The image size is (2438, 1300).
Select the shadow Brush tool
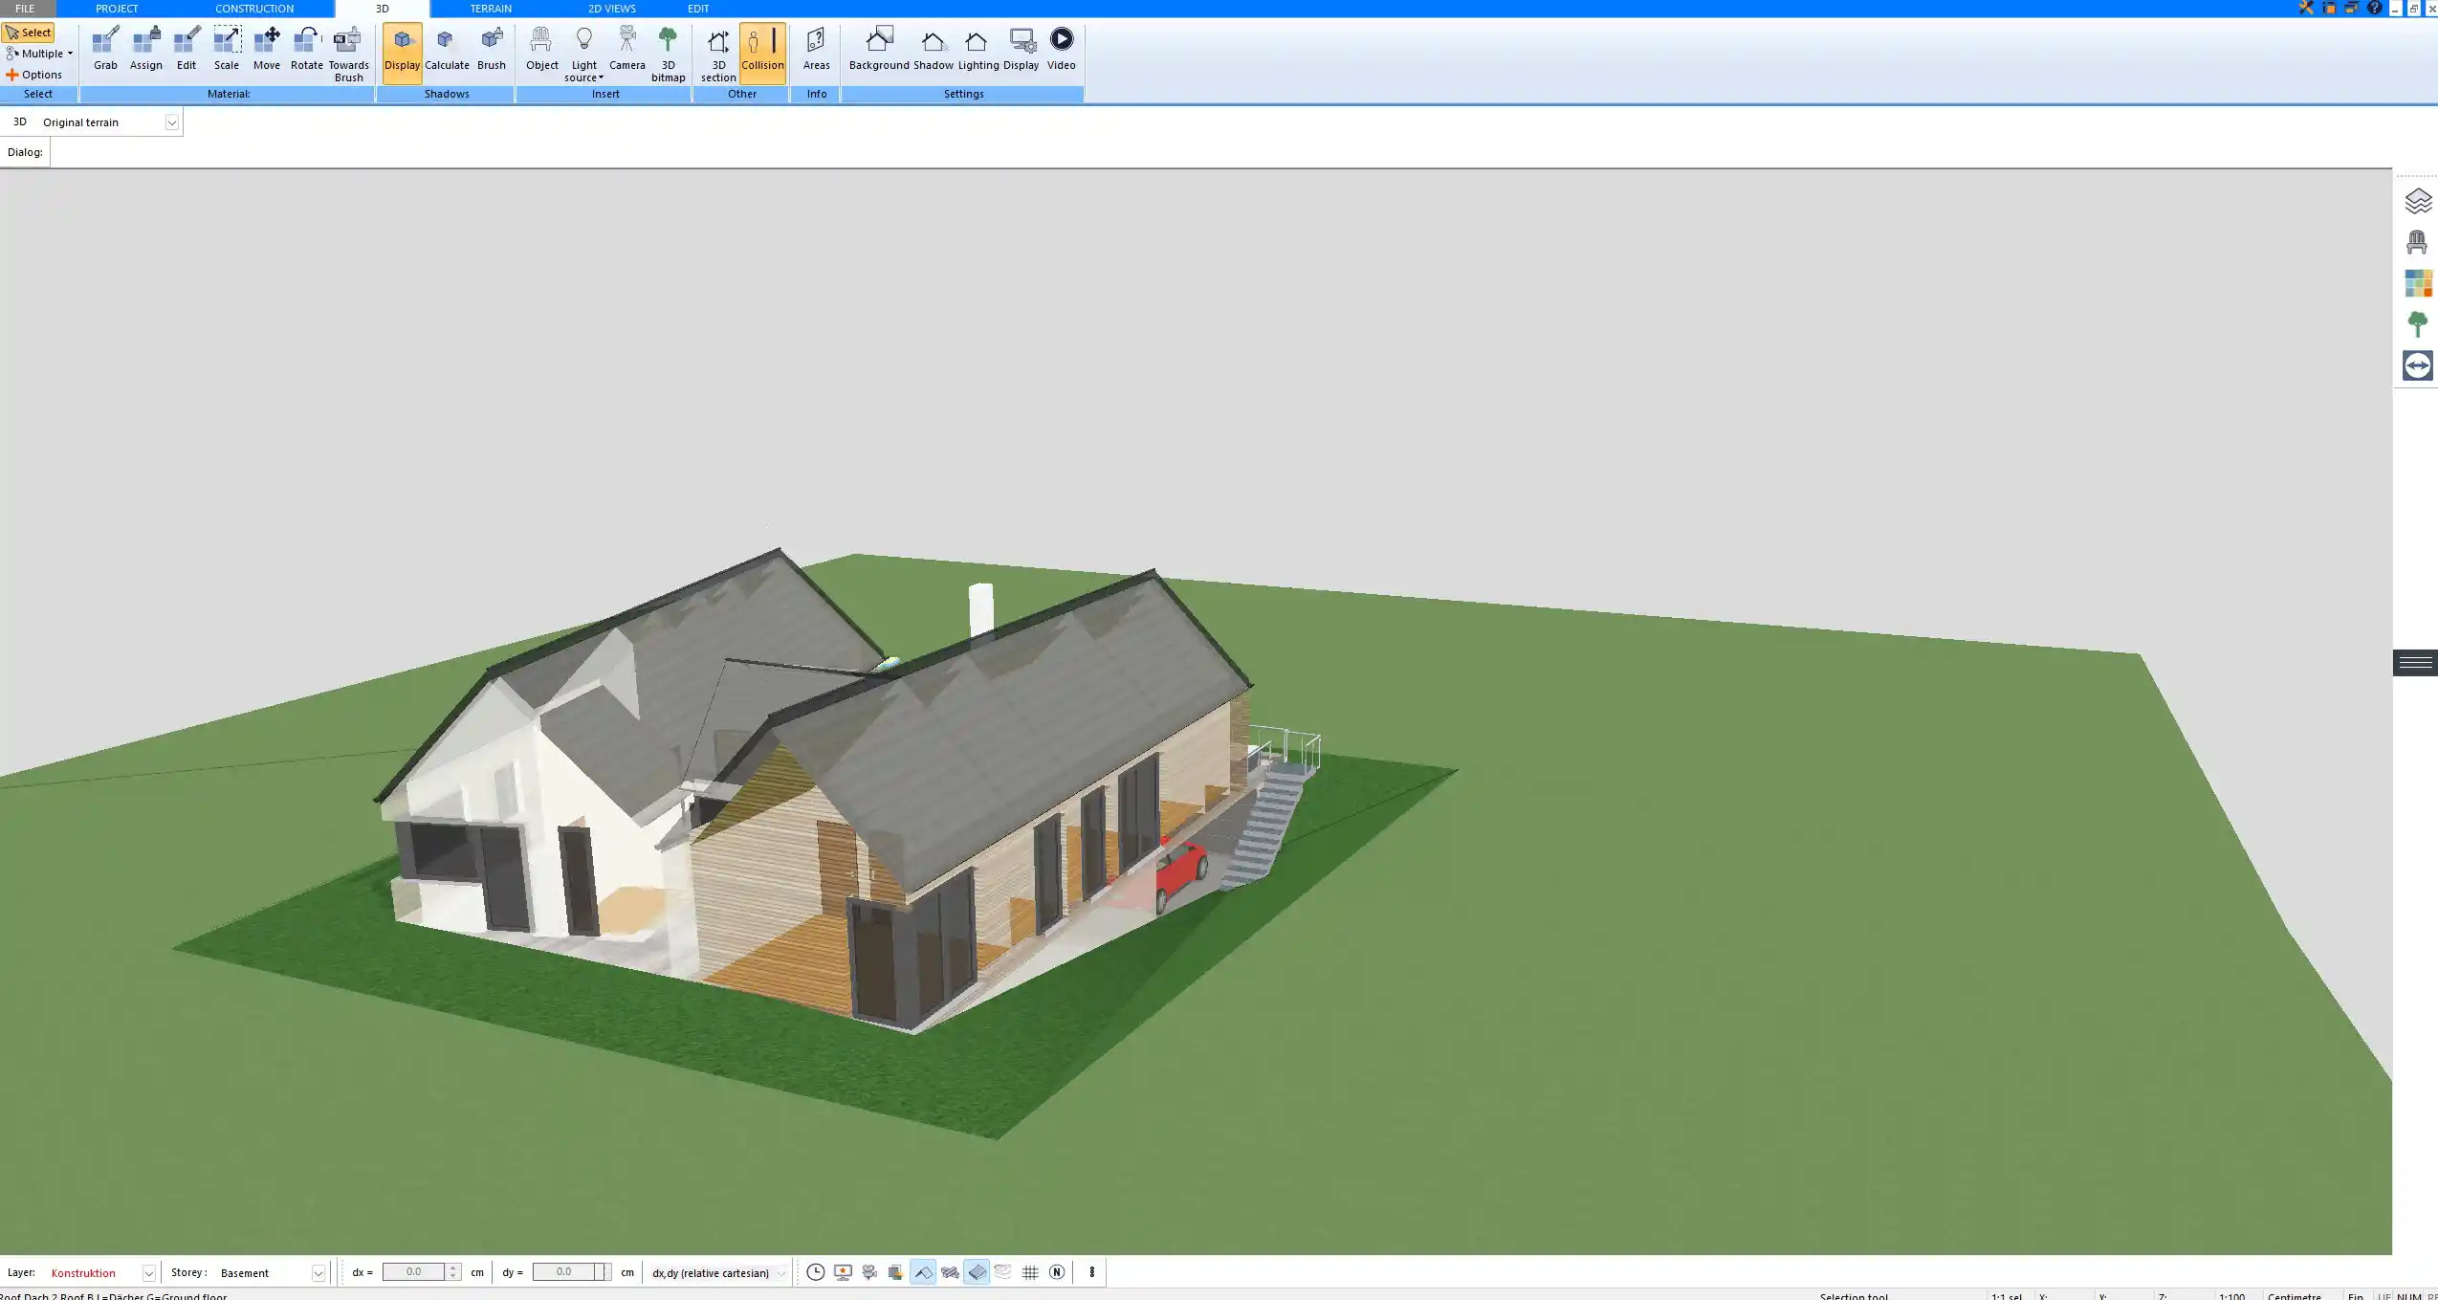tap(492, 49)
